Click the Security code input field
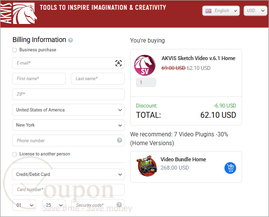 click(97, 205)
